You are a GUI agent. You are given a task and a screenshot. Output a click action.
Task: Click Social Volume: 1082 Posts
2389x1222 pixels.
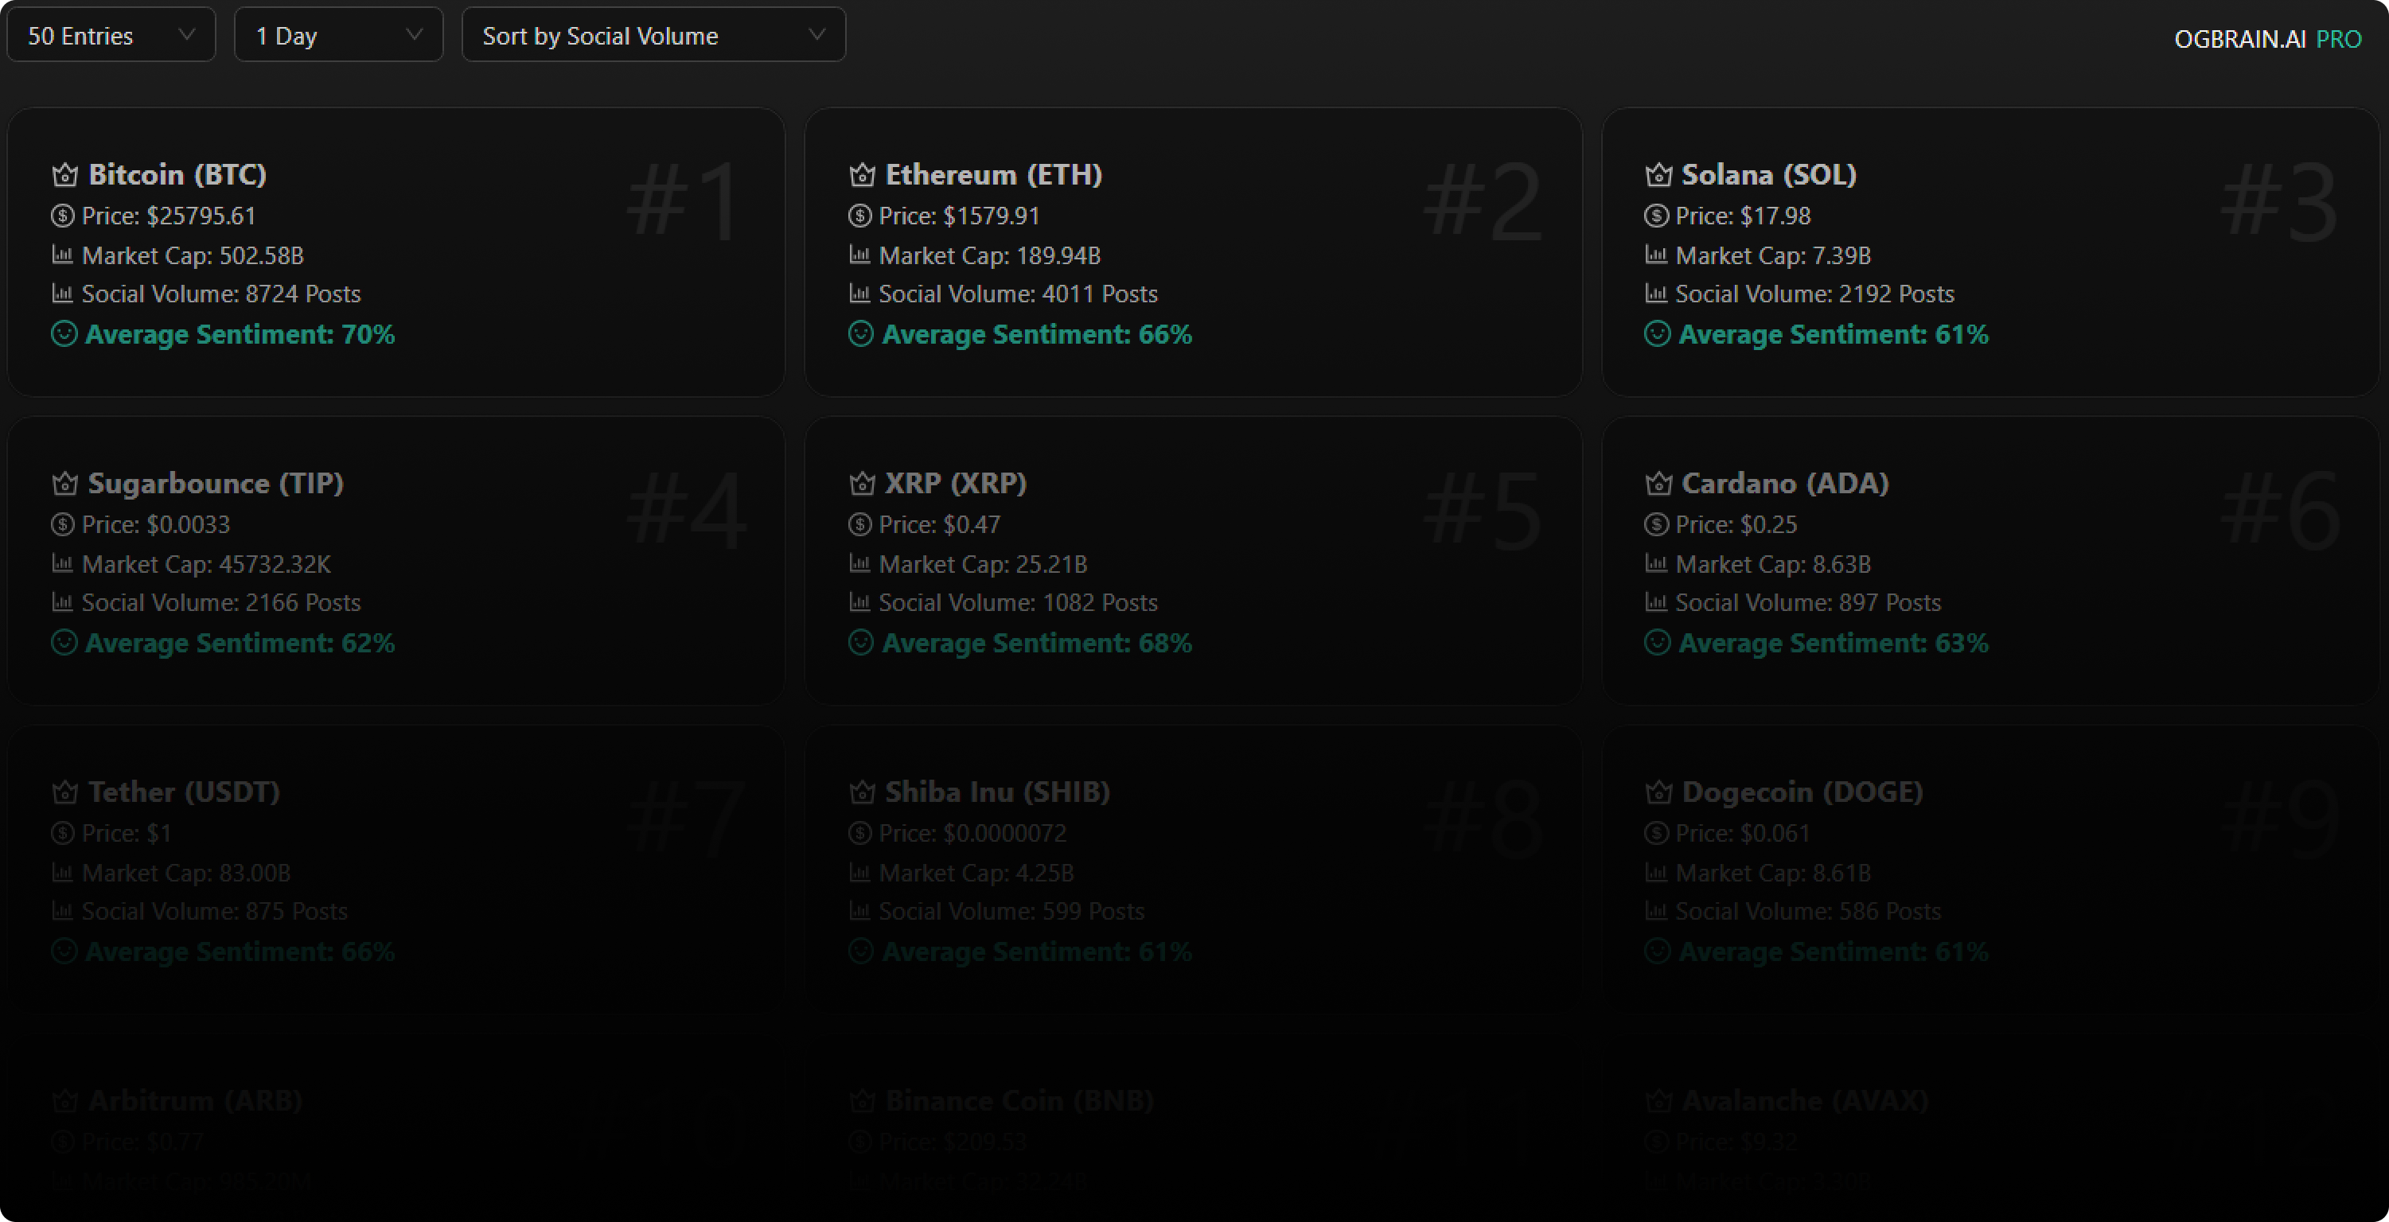tap(1017, 603)
